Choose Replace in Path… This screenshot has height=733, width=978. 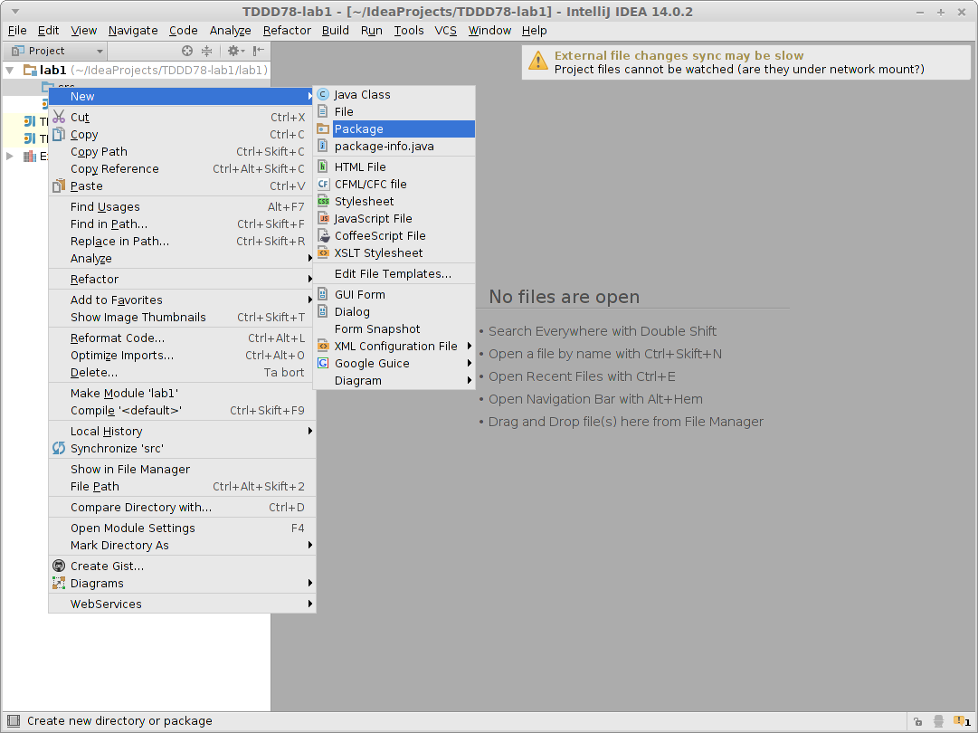point(182,242)
